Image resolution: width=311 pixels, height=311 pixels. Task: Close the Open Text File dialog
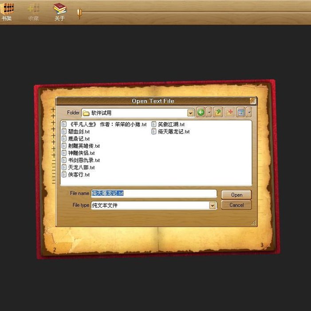click(x=253, y=101)
